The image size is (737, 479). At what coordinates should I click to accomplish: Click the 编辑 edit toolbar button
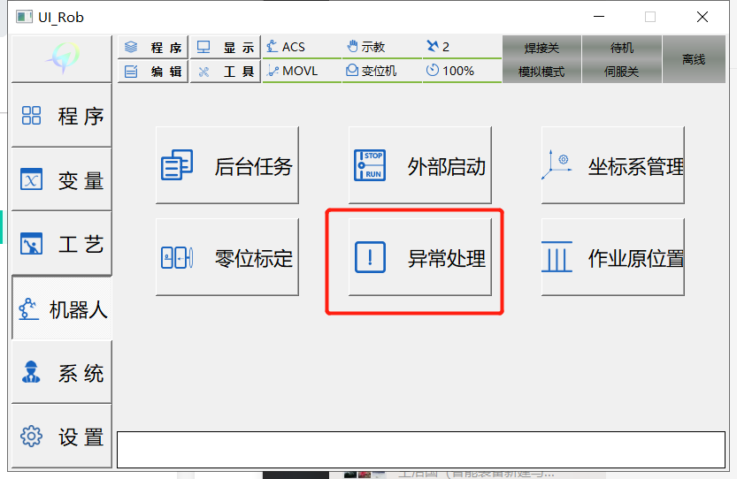153,72
